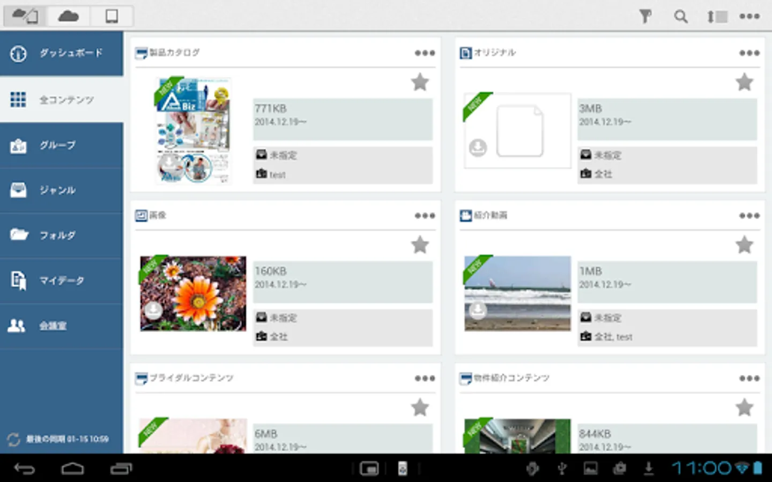Open options menu for ブライダルコンテンツ card
The width and height of the screenshot is (772, 482).
click(x=425, y=378)
